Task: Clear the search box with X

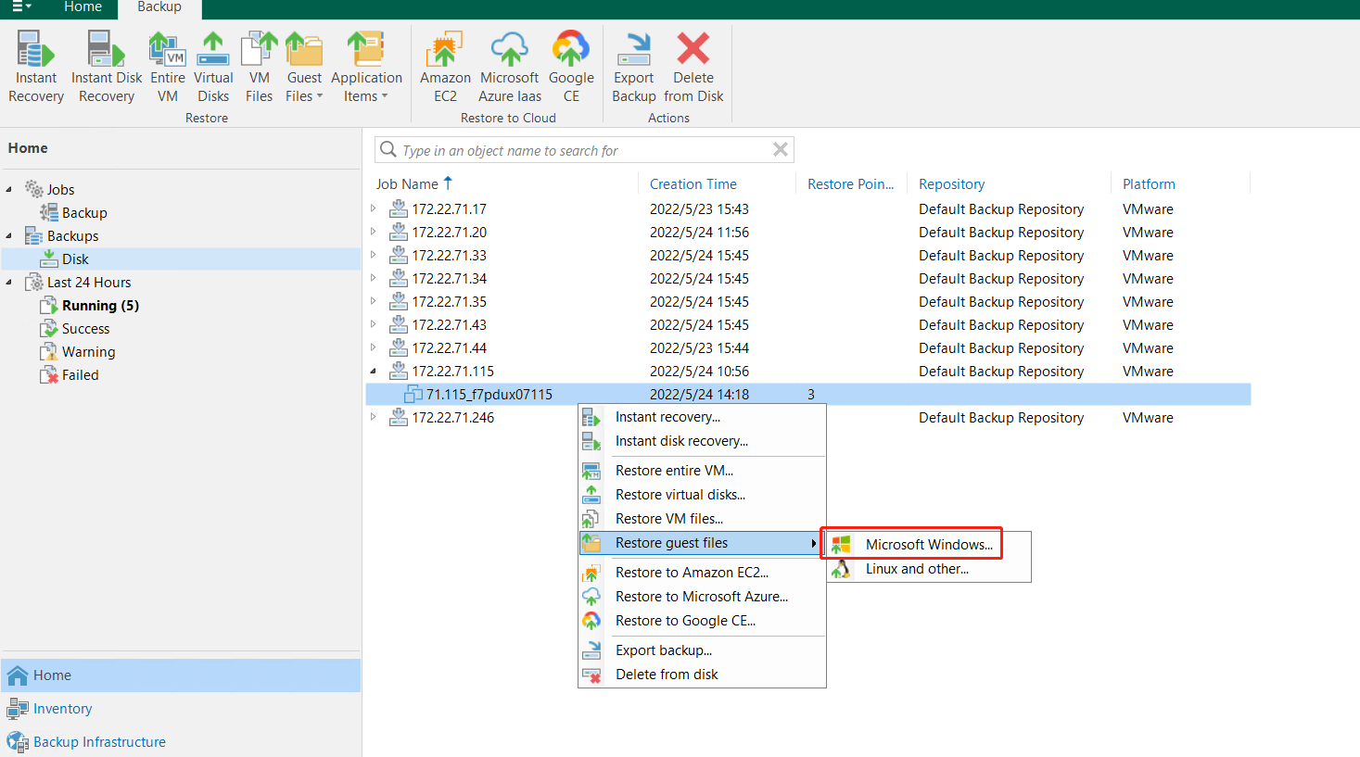Action: (781, 149)
